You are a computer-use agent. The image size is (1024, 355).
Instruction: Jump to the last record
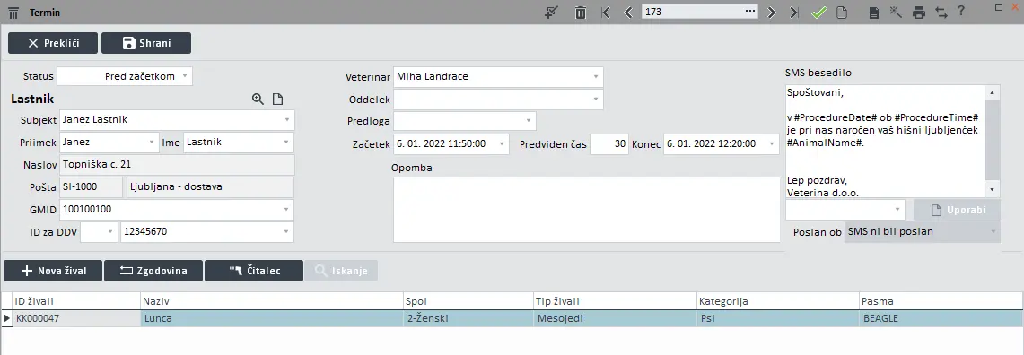794,13
